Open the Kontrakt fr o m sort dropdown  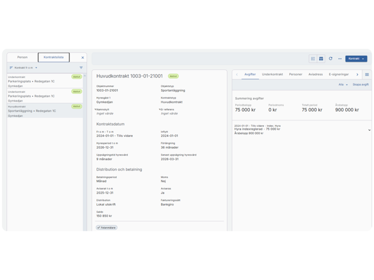click(x=26, y=68)
